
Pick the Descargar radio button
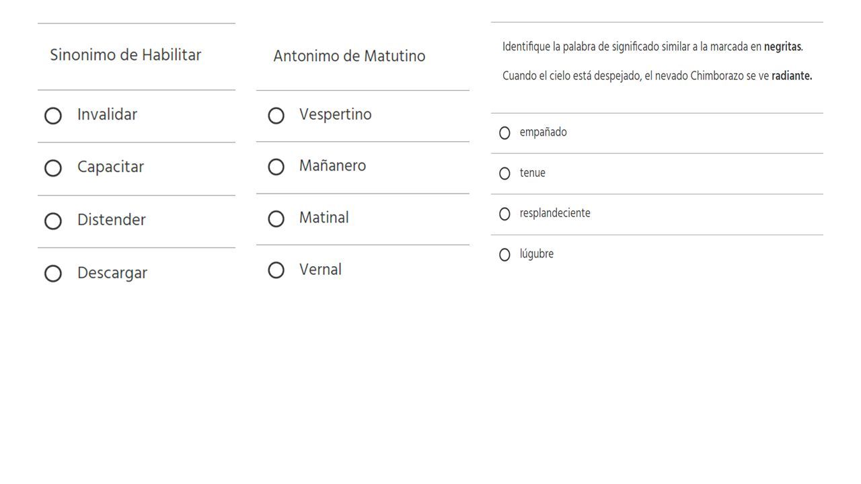point(53,274)
